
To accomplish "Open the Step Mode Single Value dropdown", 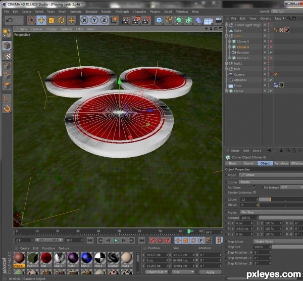I will click(x=278, y=242).
